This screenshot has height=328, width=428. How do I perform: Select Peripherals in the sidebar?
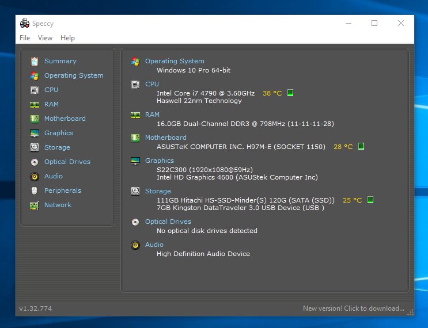pos(62,190)
